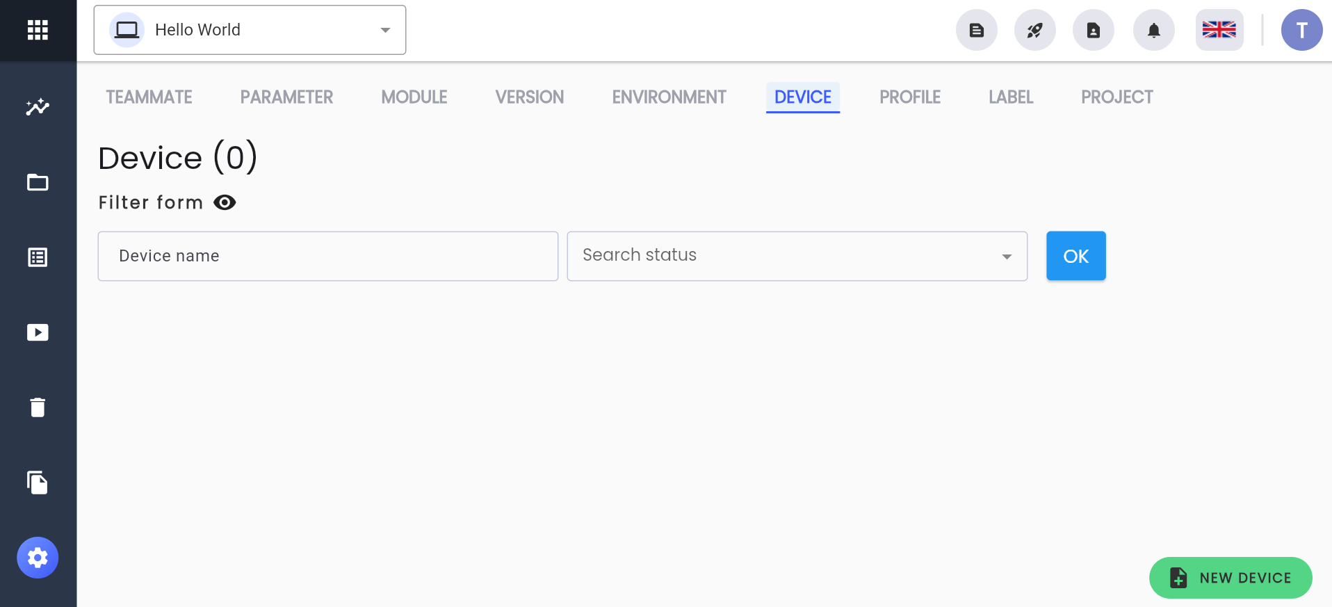Switch to the Profile tab

[x=910, y=97]
